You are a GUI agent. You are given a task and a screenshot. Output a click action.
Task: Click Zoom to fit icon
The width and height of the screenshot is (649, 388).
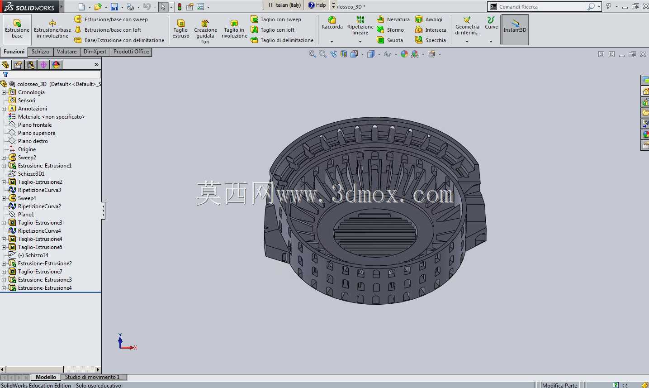coord(312,54)
